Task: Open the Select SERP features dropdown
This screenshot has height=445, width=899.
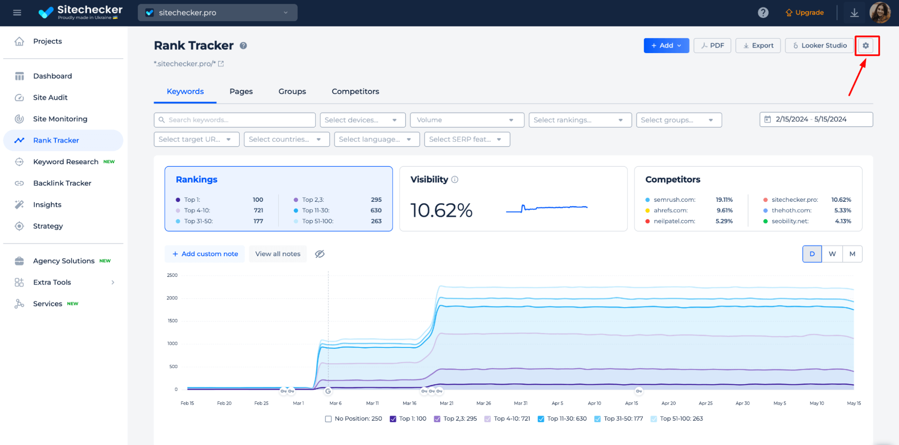Action: (467, 139)
